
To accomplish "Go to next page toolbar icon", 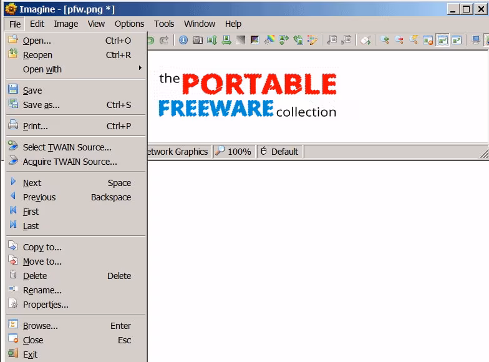I will [x=346, y=40].
